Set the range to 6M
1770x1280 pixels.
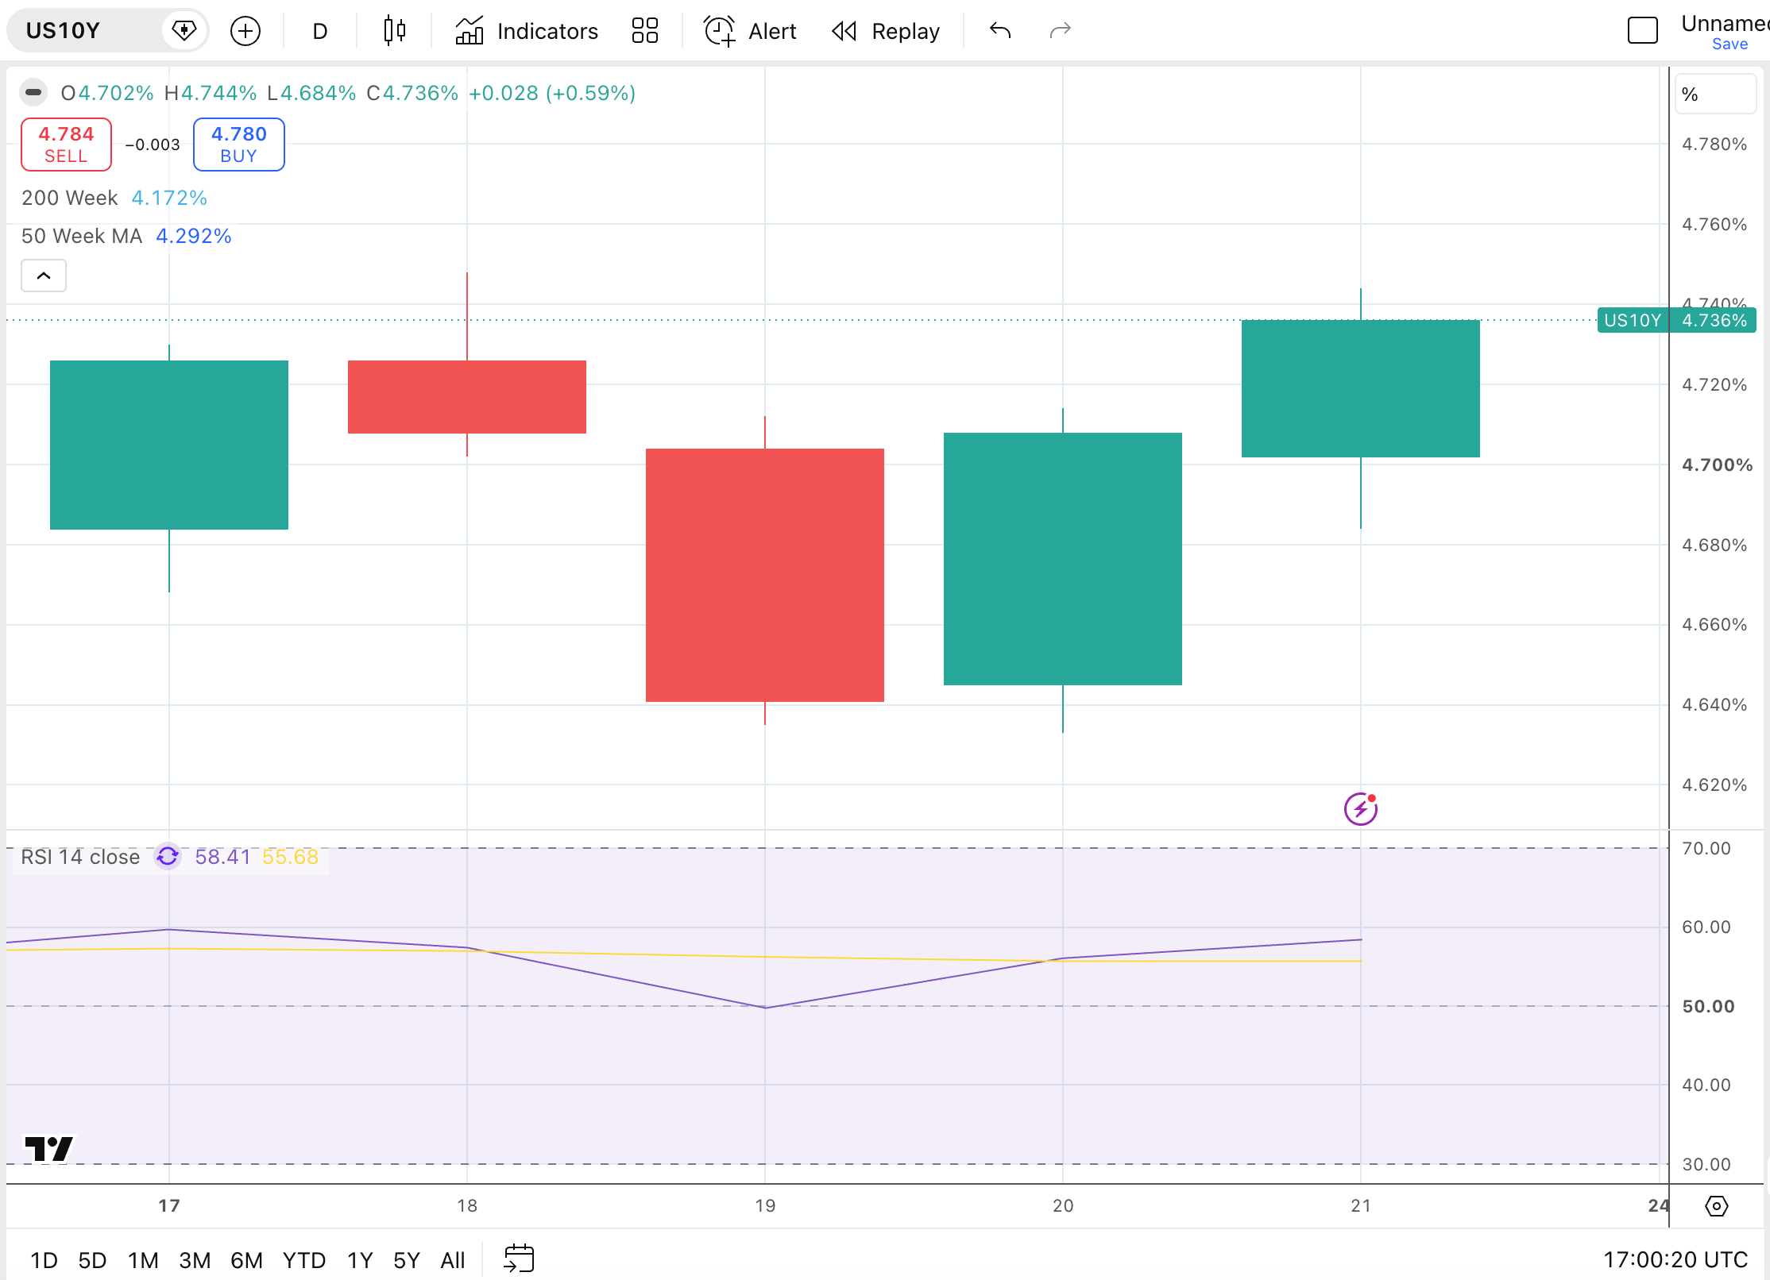(x=246, y=1260)
